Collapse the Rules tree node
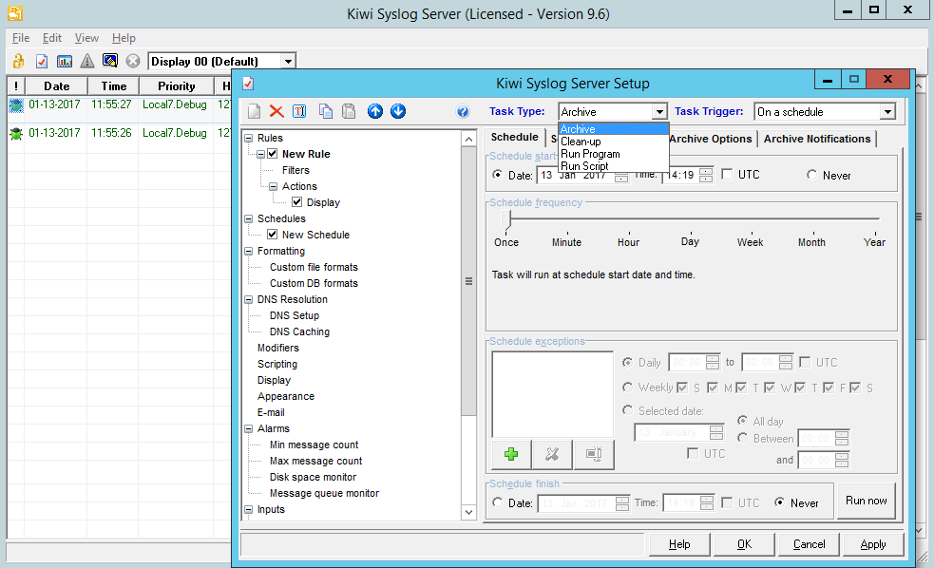The image size is (934, 568). pyautogui.click(x=249, y=138)
